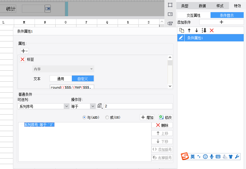The image size is (246, 169).
Task: Click the 增加 button
Action: click(x=147, y=117)
